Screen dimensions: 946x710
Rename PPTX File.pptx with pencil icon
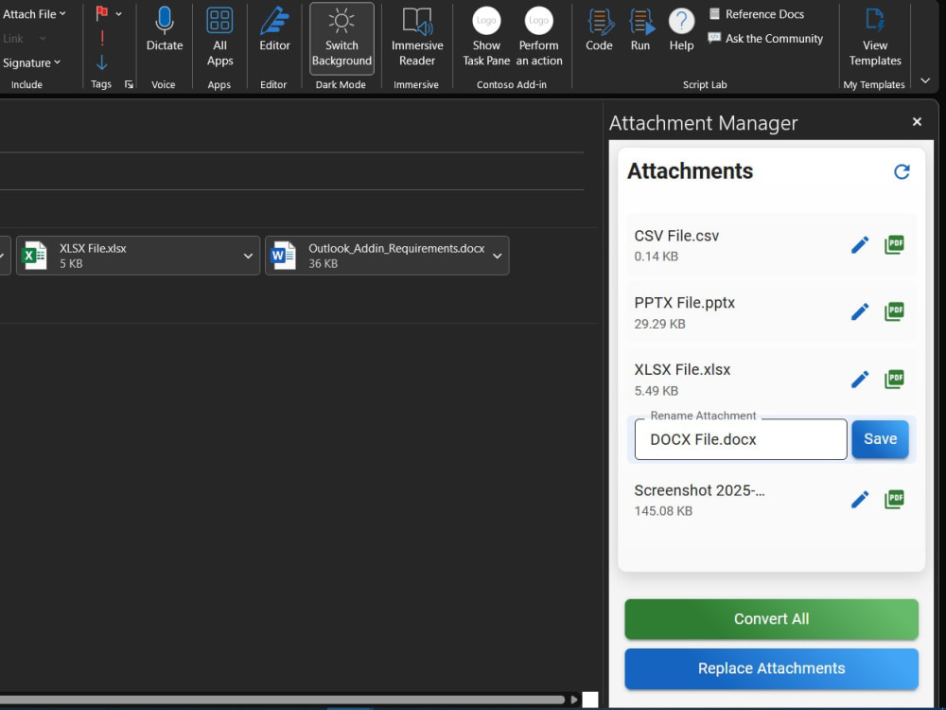pos(860,312)
